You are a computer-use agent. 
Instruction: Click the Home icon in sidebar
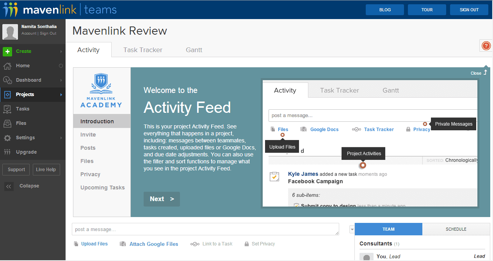coord(7,66)
